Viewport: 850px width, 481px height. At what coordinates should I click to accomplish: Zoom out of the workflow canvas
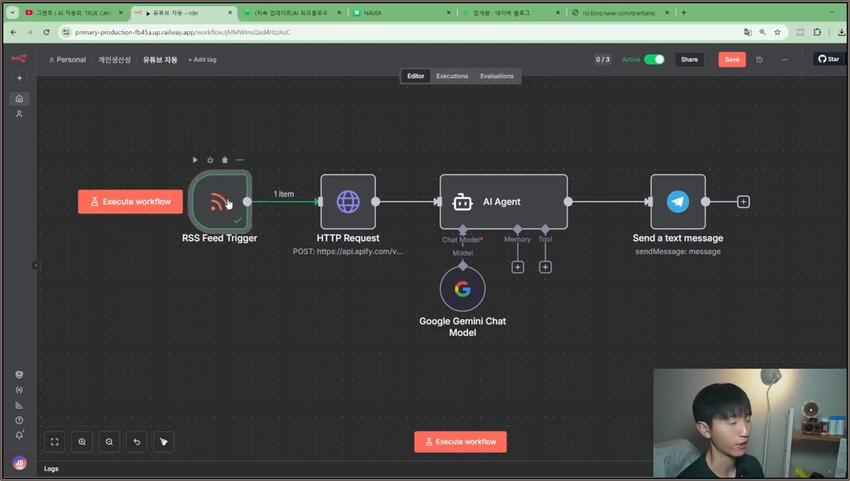pos(109,442)
